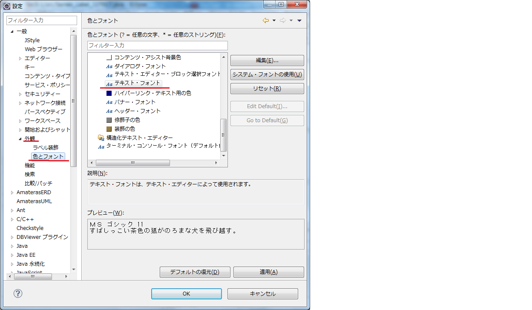Open the view menu triangle in header
Screen dimensions: 532x310
299,20
